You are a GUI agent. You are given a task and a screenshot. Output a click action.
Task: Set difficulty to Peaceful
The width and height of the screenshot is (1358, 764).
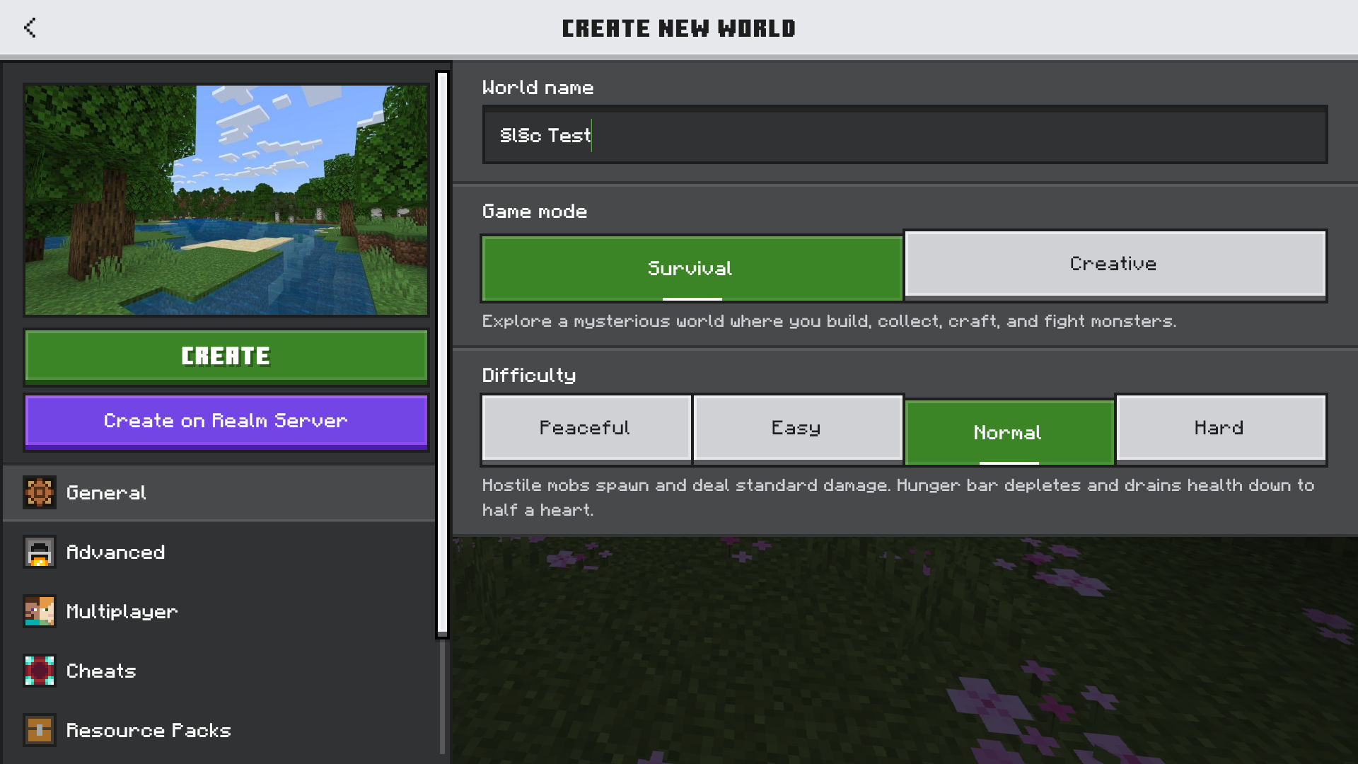click(x=585, y=428)
